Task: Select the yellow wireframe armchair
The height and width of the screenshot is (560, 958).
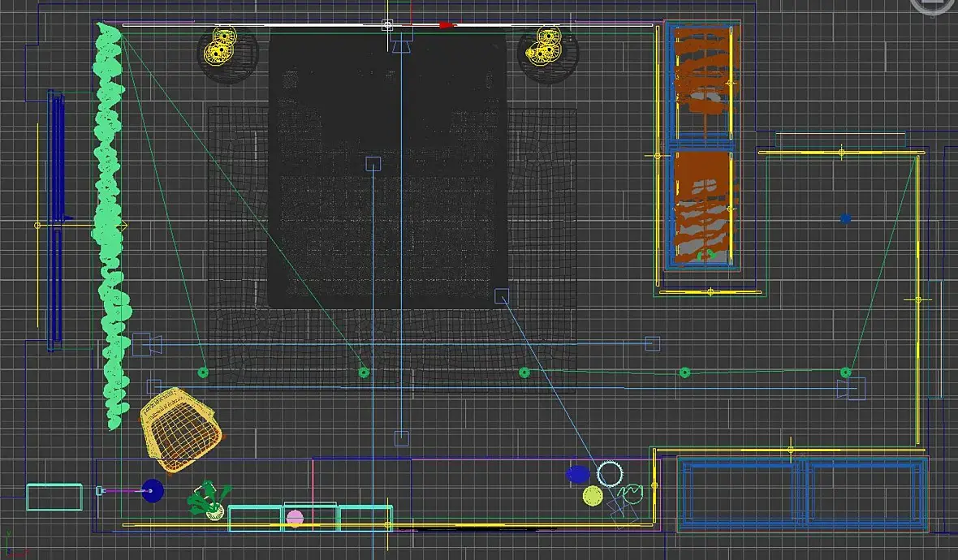Action: tap(180, 430)
